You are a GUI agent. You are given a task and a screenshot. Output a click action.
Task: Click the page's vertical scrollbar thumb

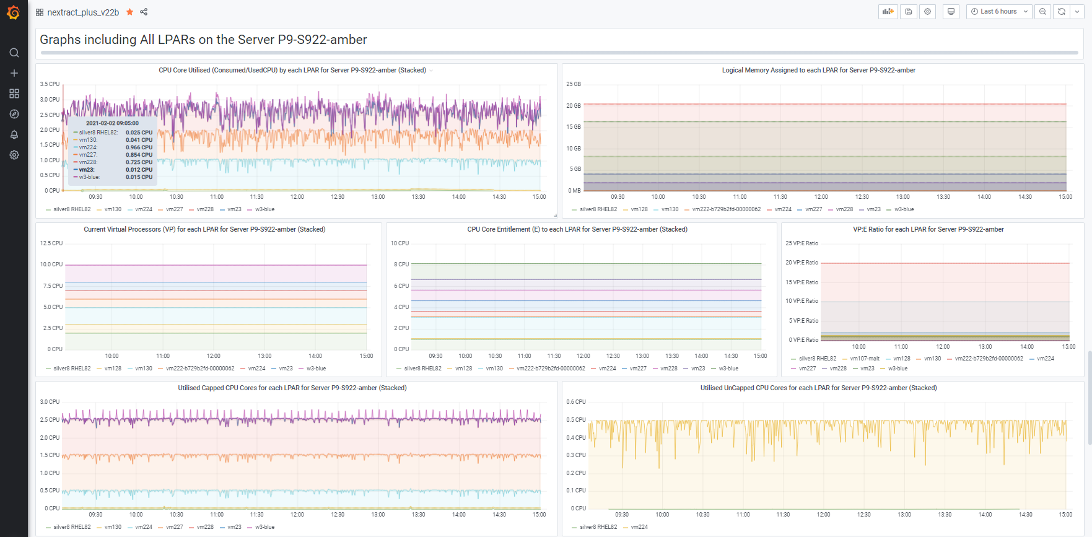(1090, 397)
